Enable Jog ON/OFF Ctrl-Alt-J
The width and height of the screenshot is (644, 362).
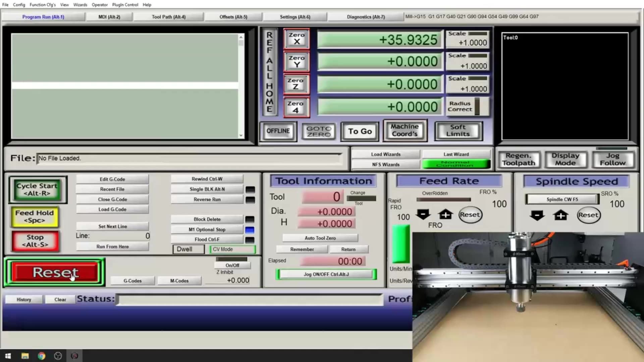[x=326, y=274]
